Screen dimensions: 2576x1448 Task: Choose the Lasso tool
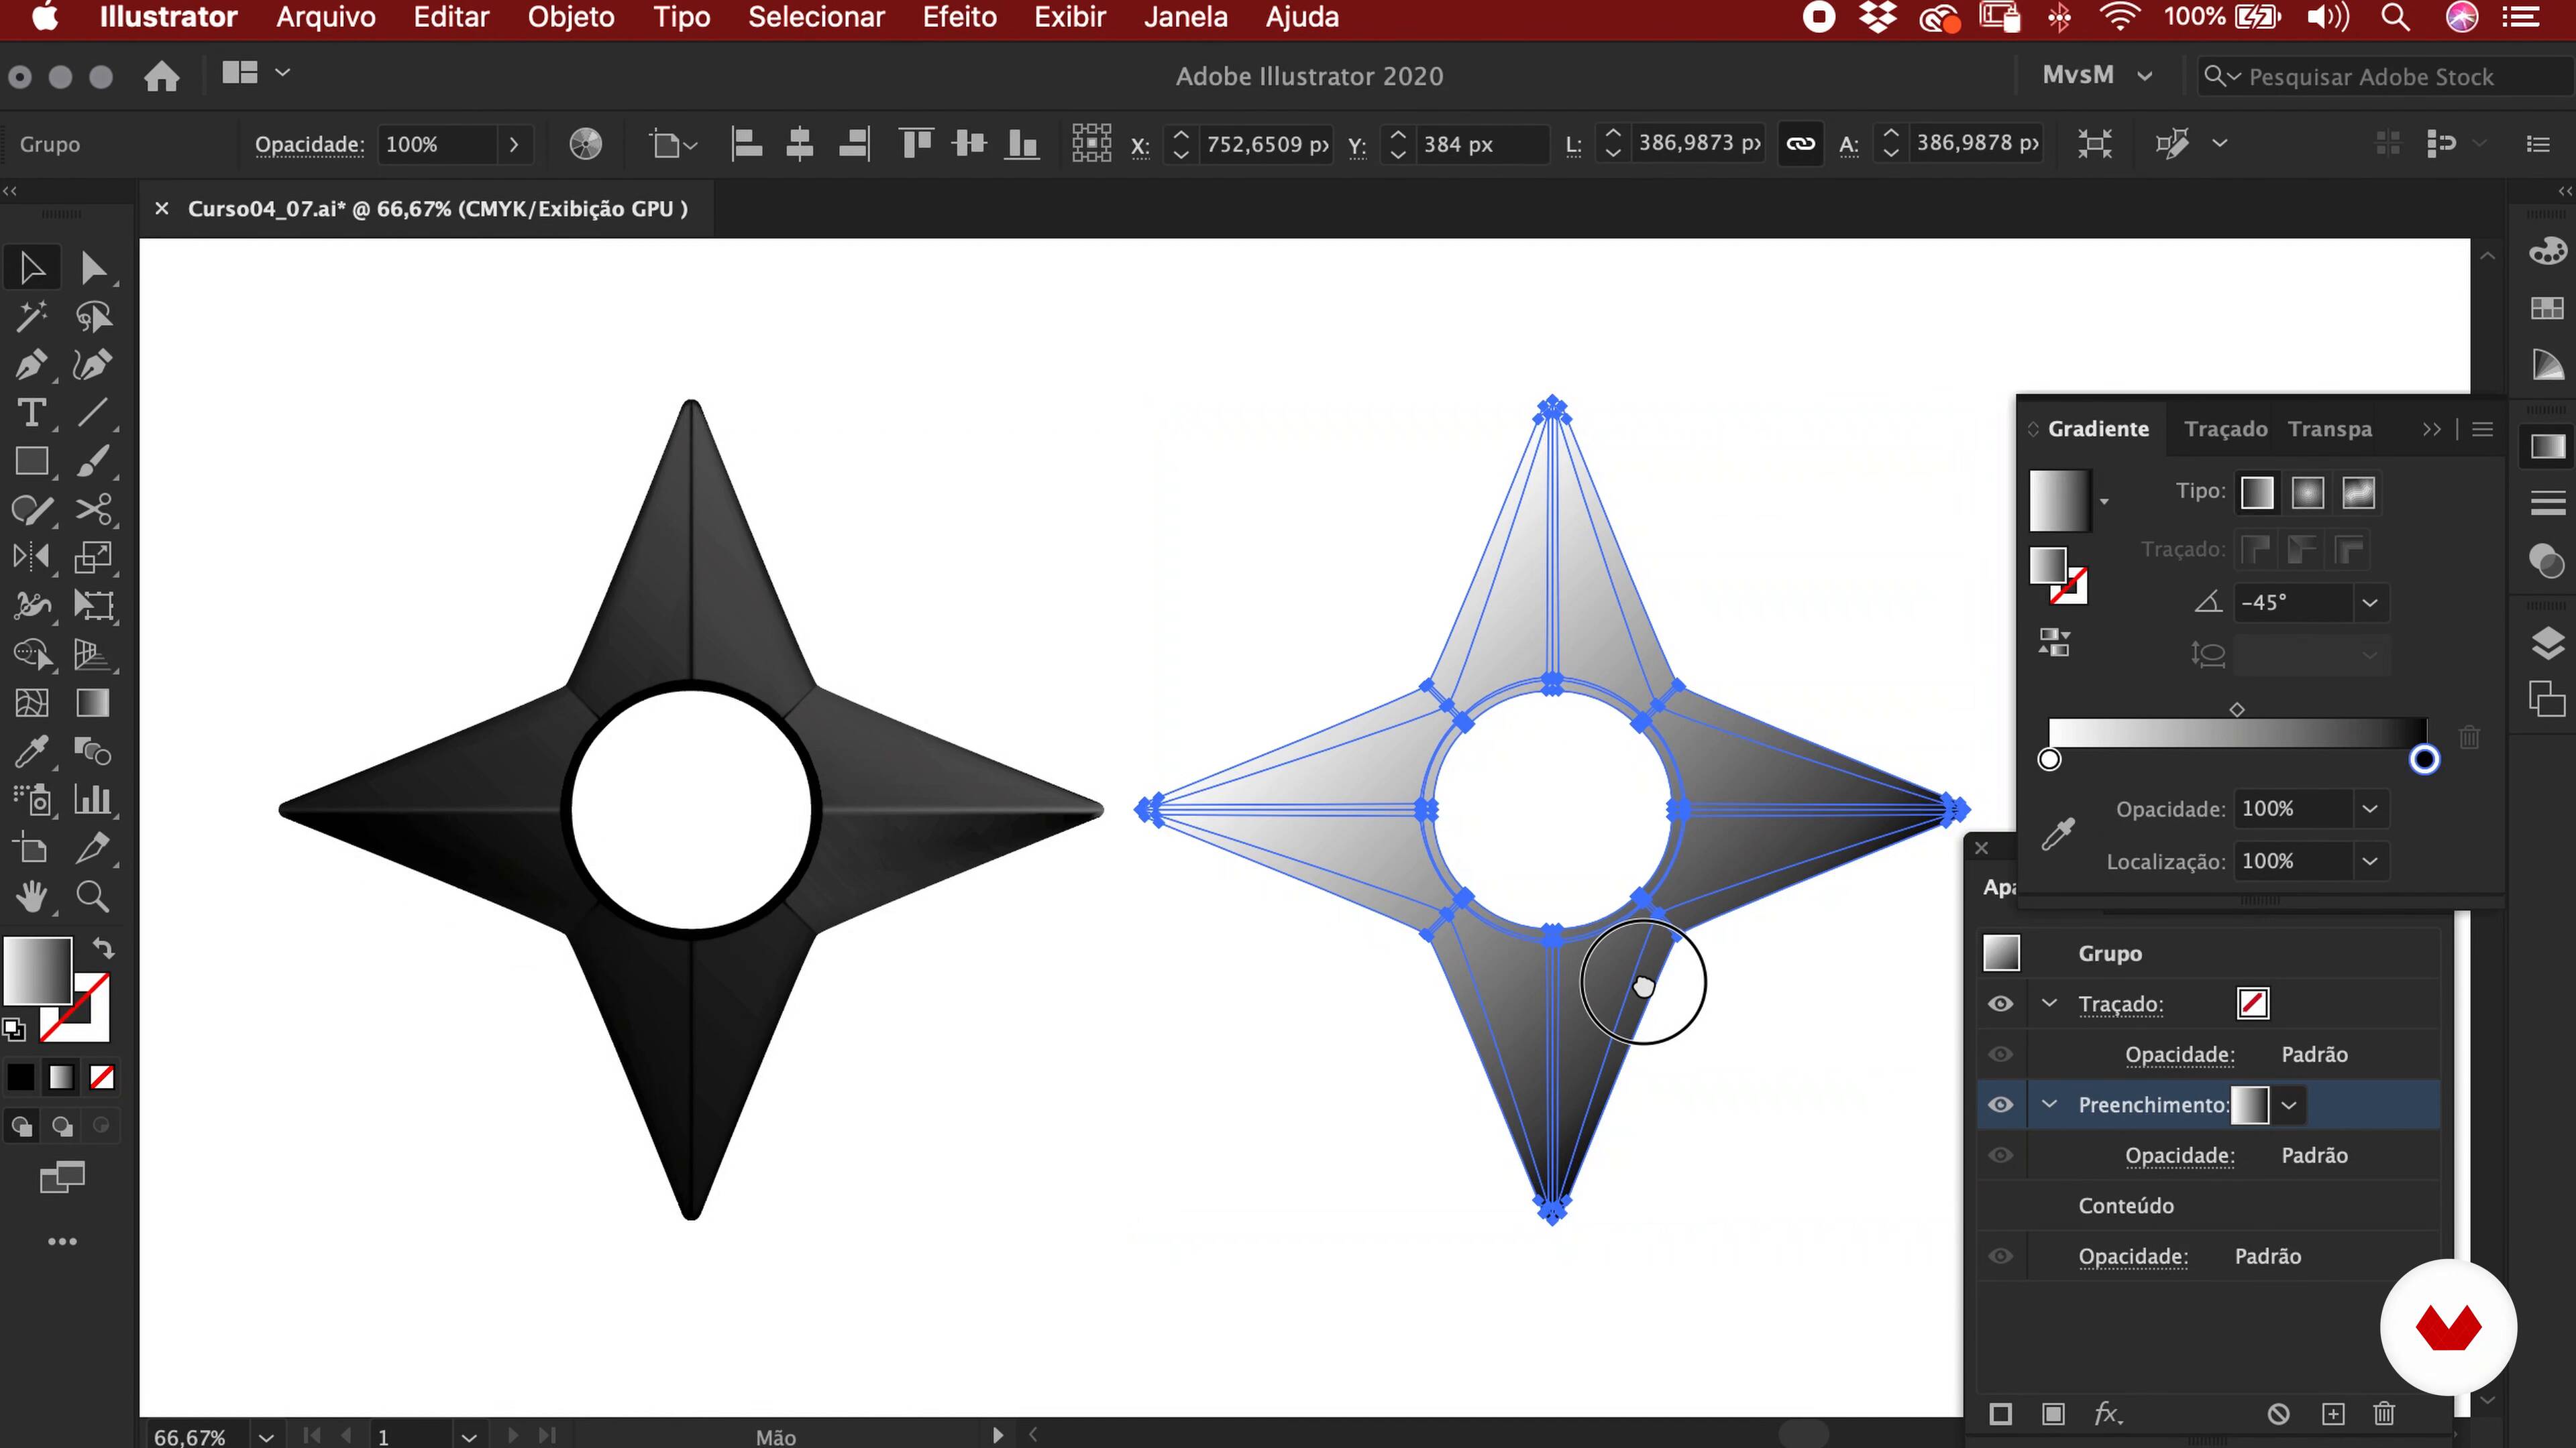[x=93, y=317]
